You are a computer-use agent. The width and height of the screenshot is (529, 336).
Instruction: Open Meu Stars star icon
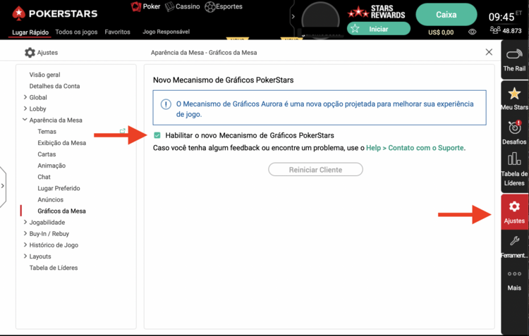click(x=514, y=94)
